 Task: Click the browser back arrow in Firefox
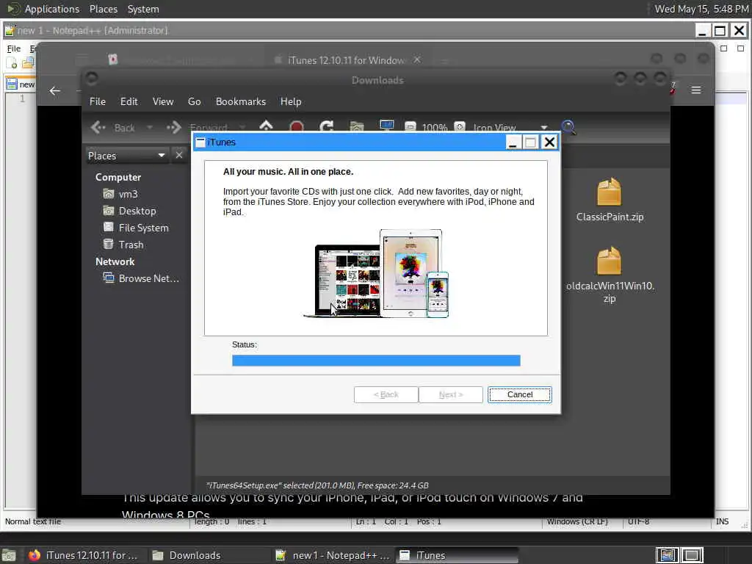pos(54,90)
